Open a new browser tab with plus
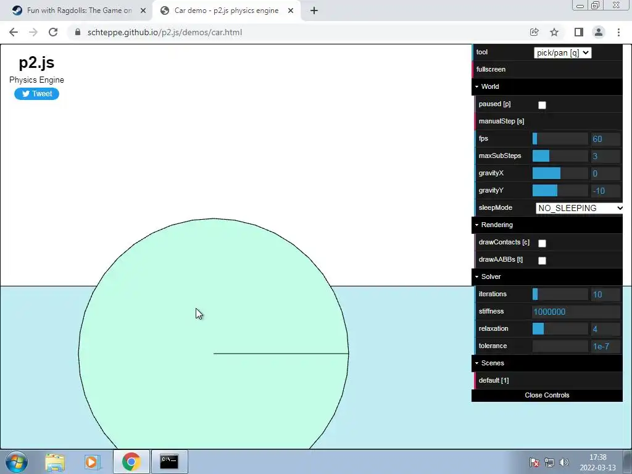 click(x=314, y=10)
